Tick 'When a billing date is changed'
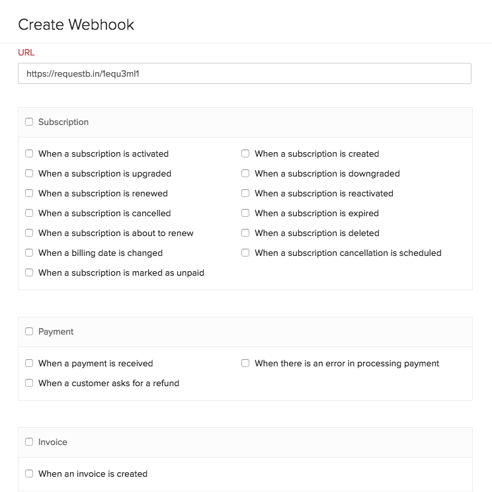Image resolution: width=492 pixels, height=492 pixels. [x=29, y=253]
